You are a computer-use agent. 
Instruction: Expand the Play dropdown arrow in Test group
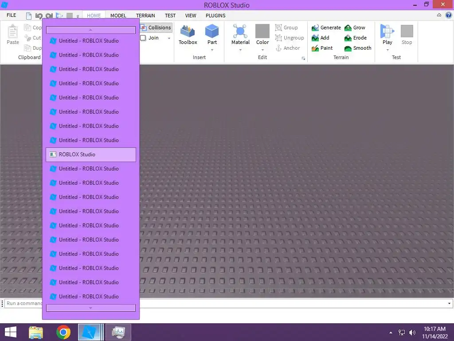pos(387,50)
